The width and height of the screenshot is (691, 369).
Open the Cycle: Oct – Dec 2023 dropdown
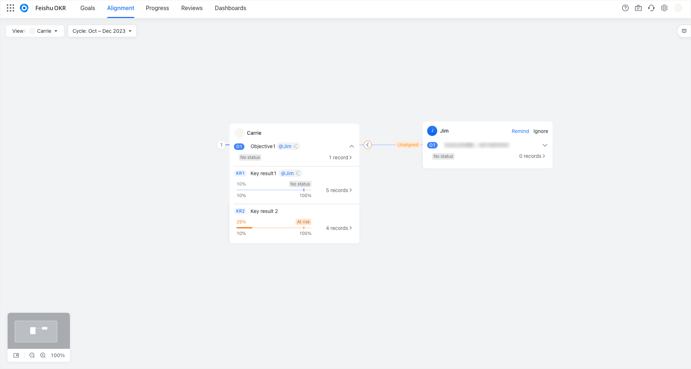tap(102, 31)
